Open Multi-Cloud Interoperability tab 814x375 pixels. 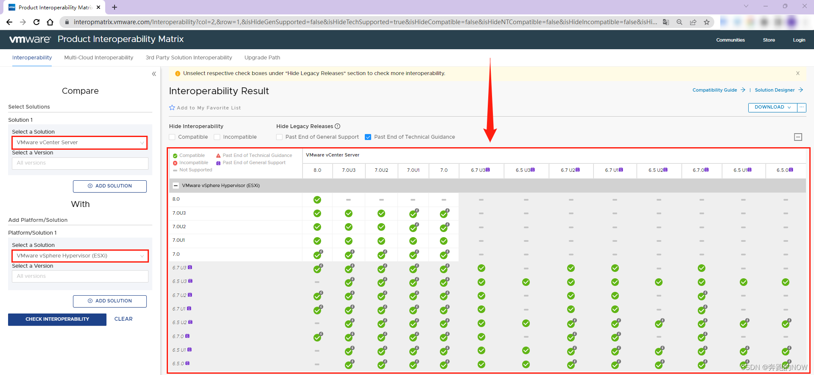99,58
